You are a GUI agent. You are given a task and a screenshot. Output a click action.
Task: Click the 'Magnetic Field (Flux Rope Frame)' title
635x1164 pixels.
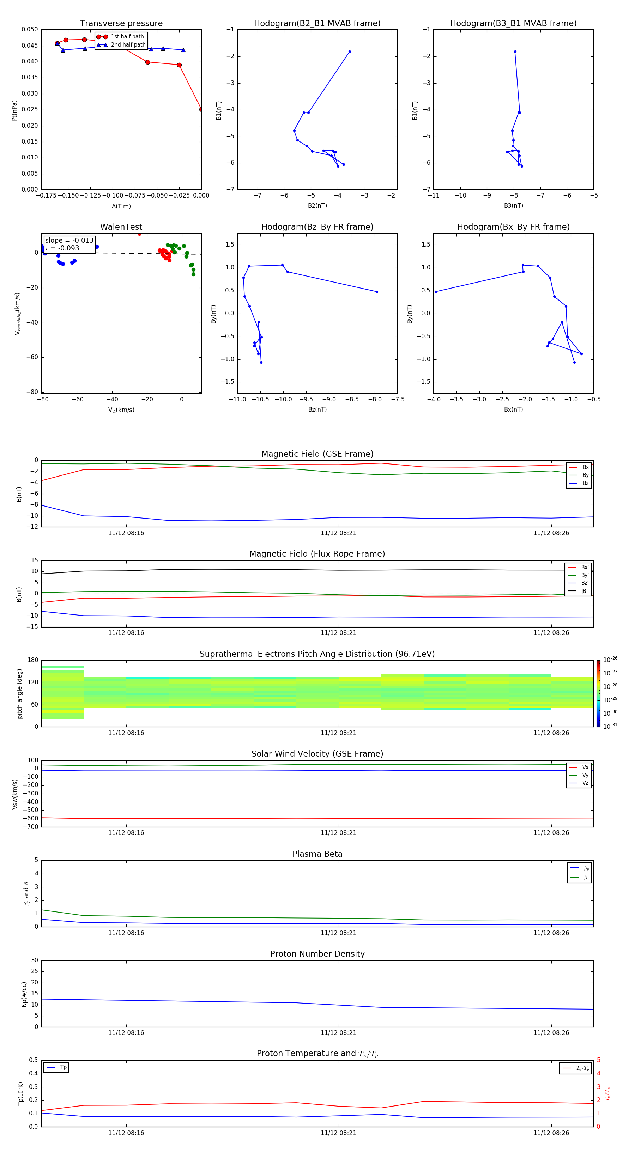click(x=317, y=554)
